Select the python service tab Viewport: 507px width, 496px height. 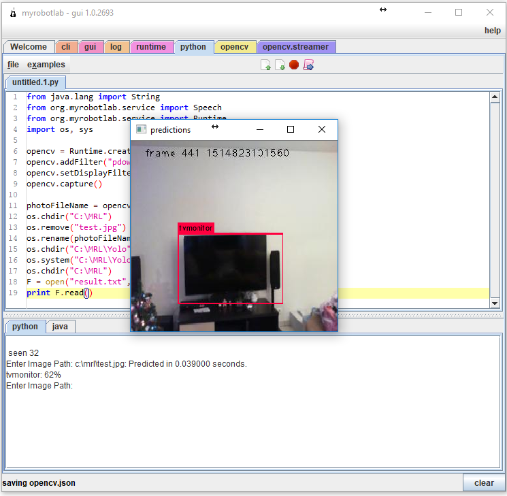tap(193, 47)
